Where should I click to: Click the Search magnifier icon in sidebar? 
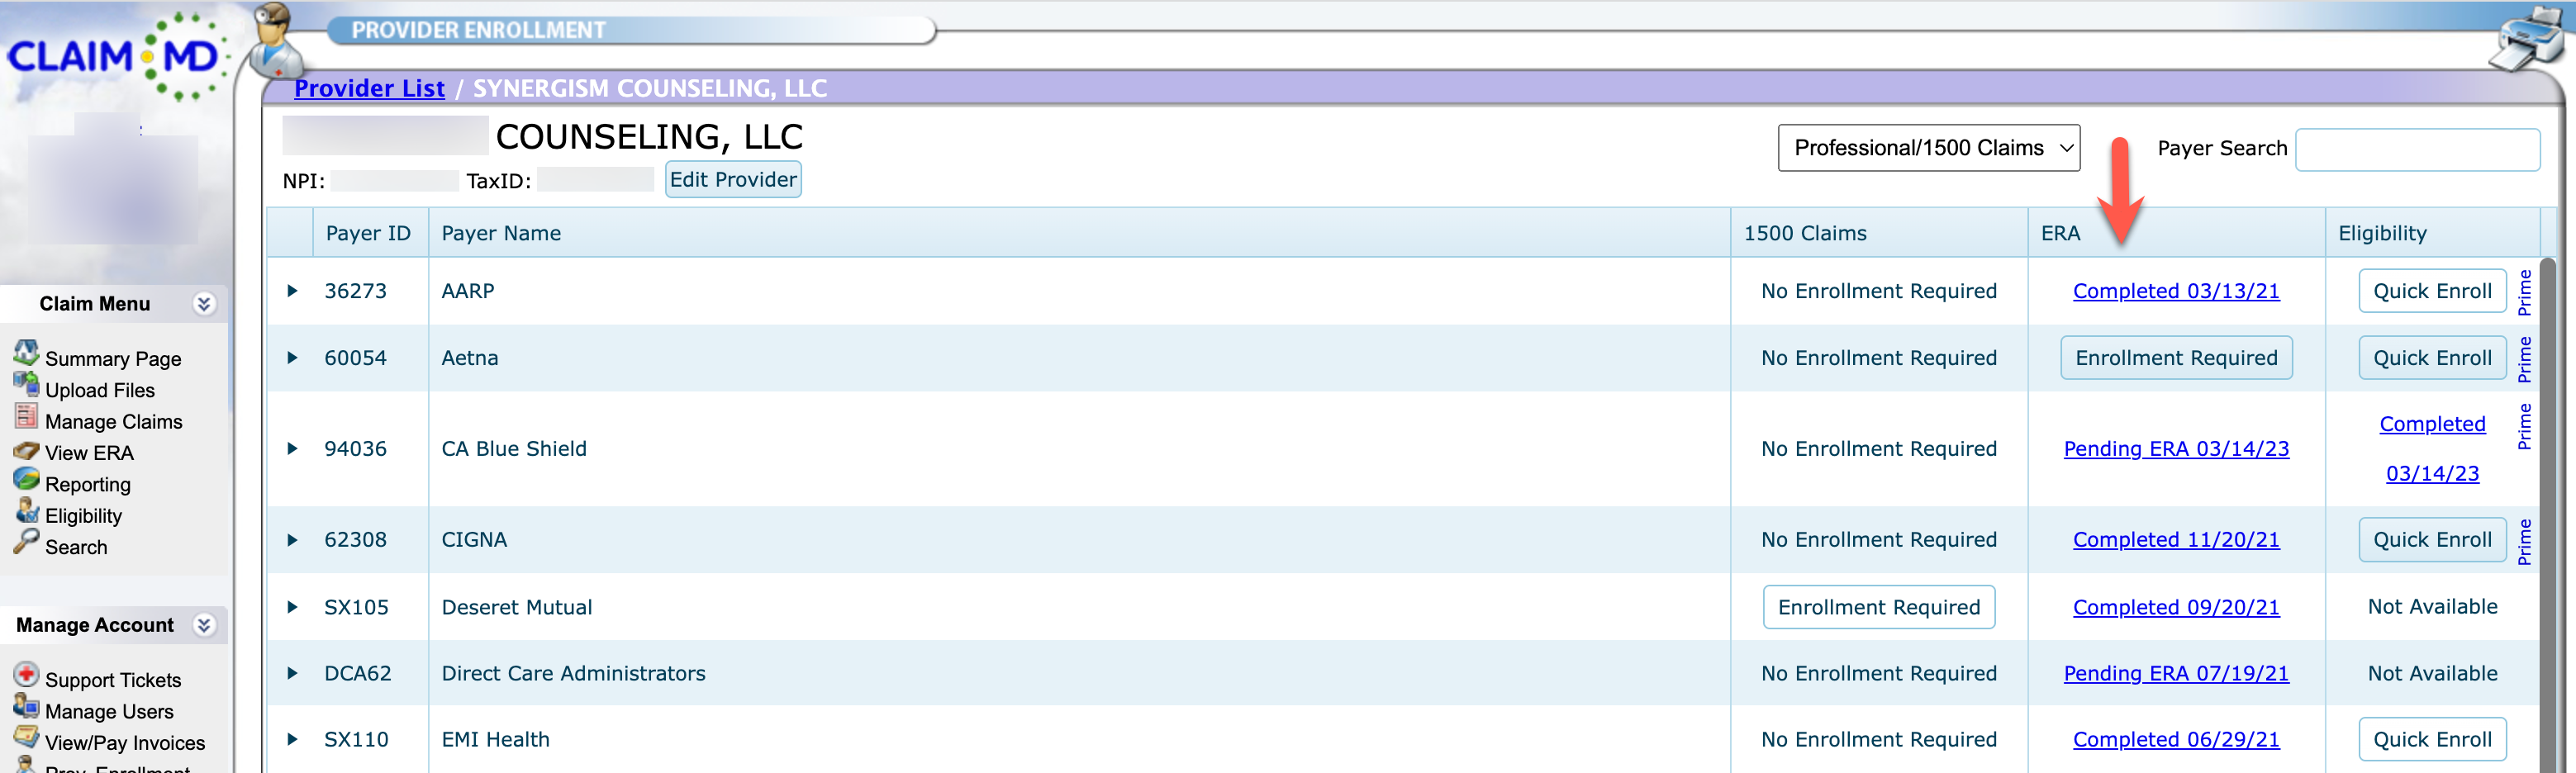[26, 543]
